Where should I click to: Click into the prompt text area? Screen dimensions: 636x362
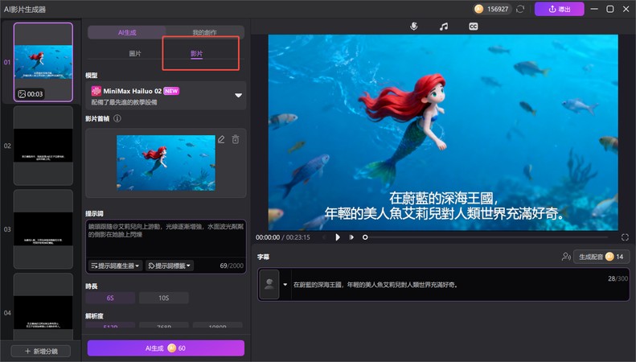(x=166, y=239)
